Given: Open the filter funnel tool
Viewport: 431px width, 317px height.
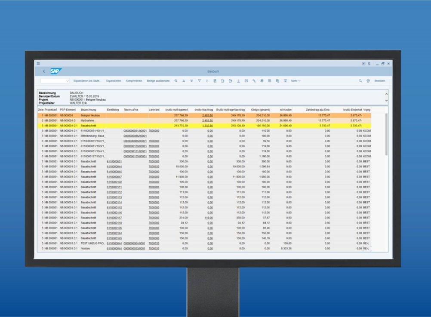Looking at the screenshot, I should coord(199,81).
